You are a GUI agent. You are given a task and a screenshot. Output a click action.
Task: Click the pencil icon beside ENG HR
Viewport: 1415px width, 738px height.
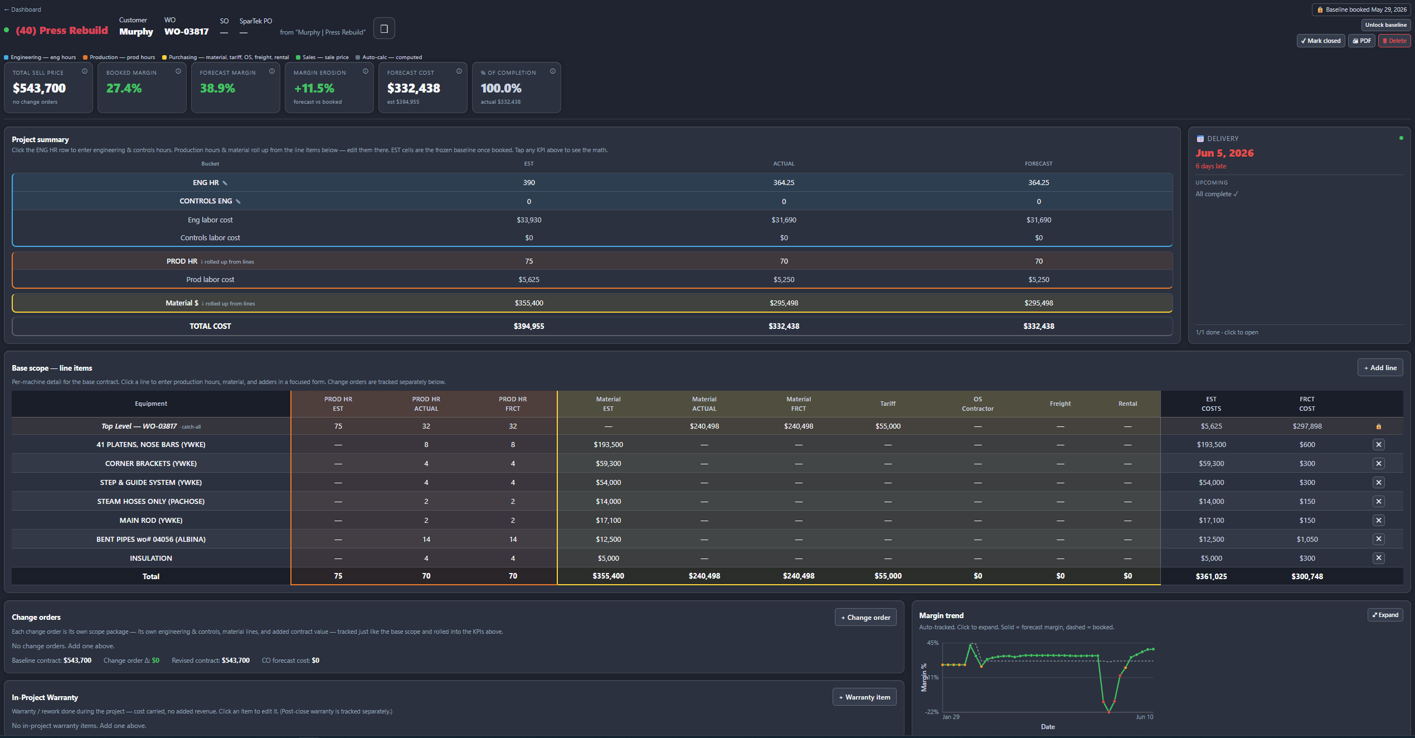coord(225,183)
